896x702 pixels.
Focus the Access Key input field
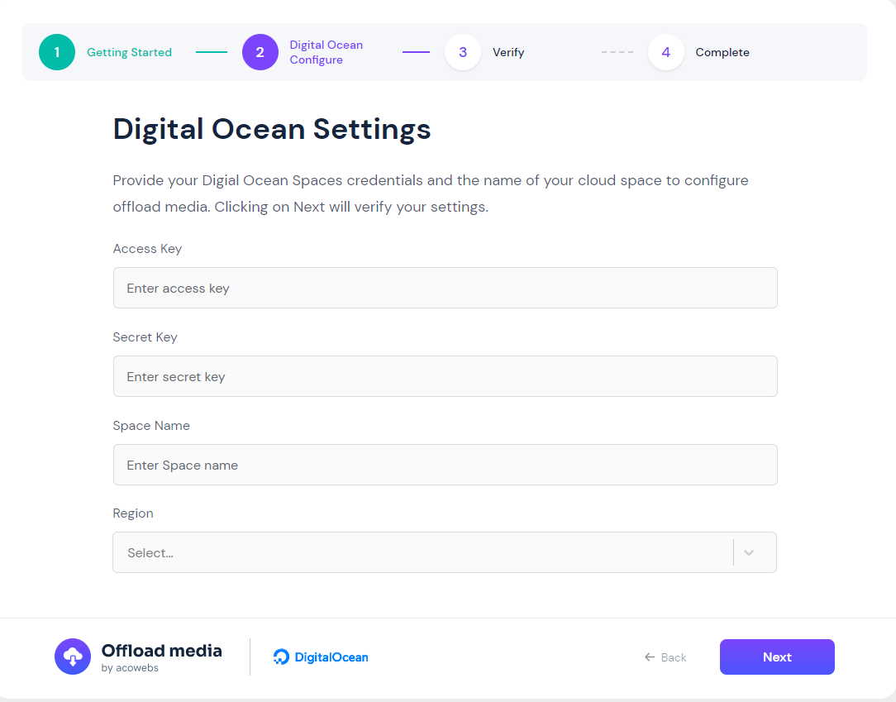(x=446, y=288)
